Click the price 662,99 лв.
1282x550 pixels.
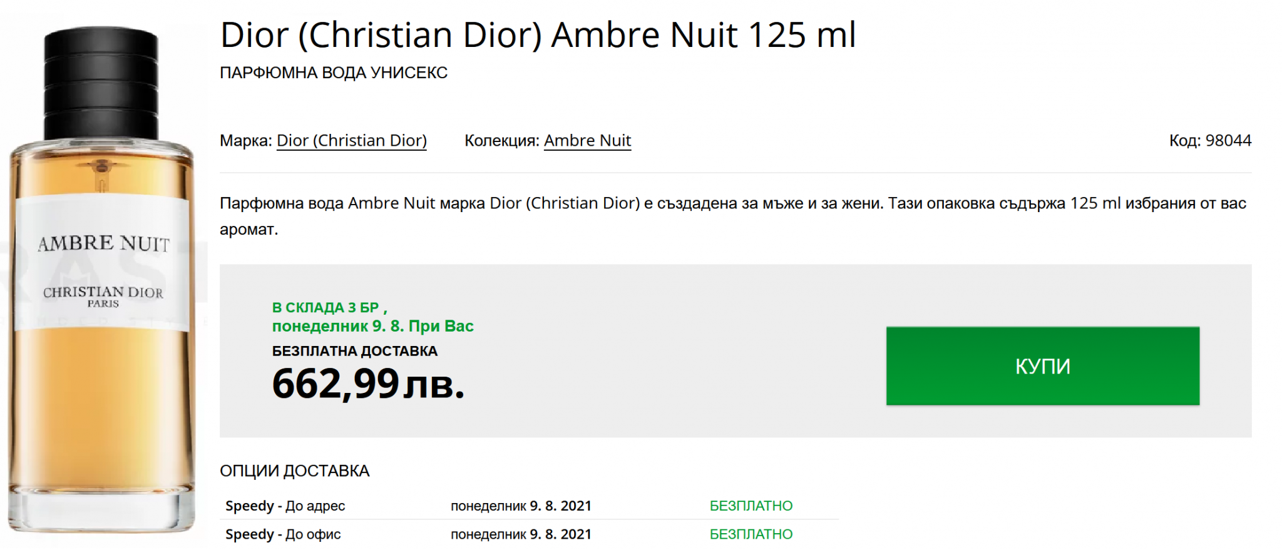pyautogui.click(x=368, y=383)
